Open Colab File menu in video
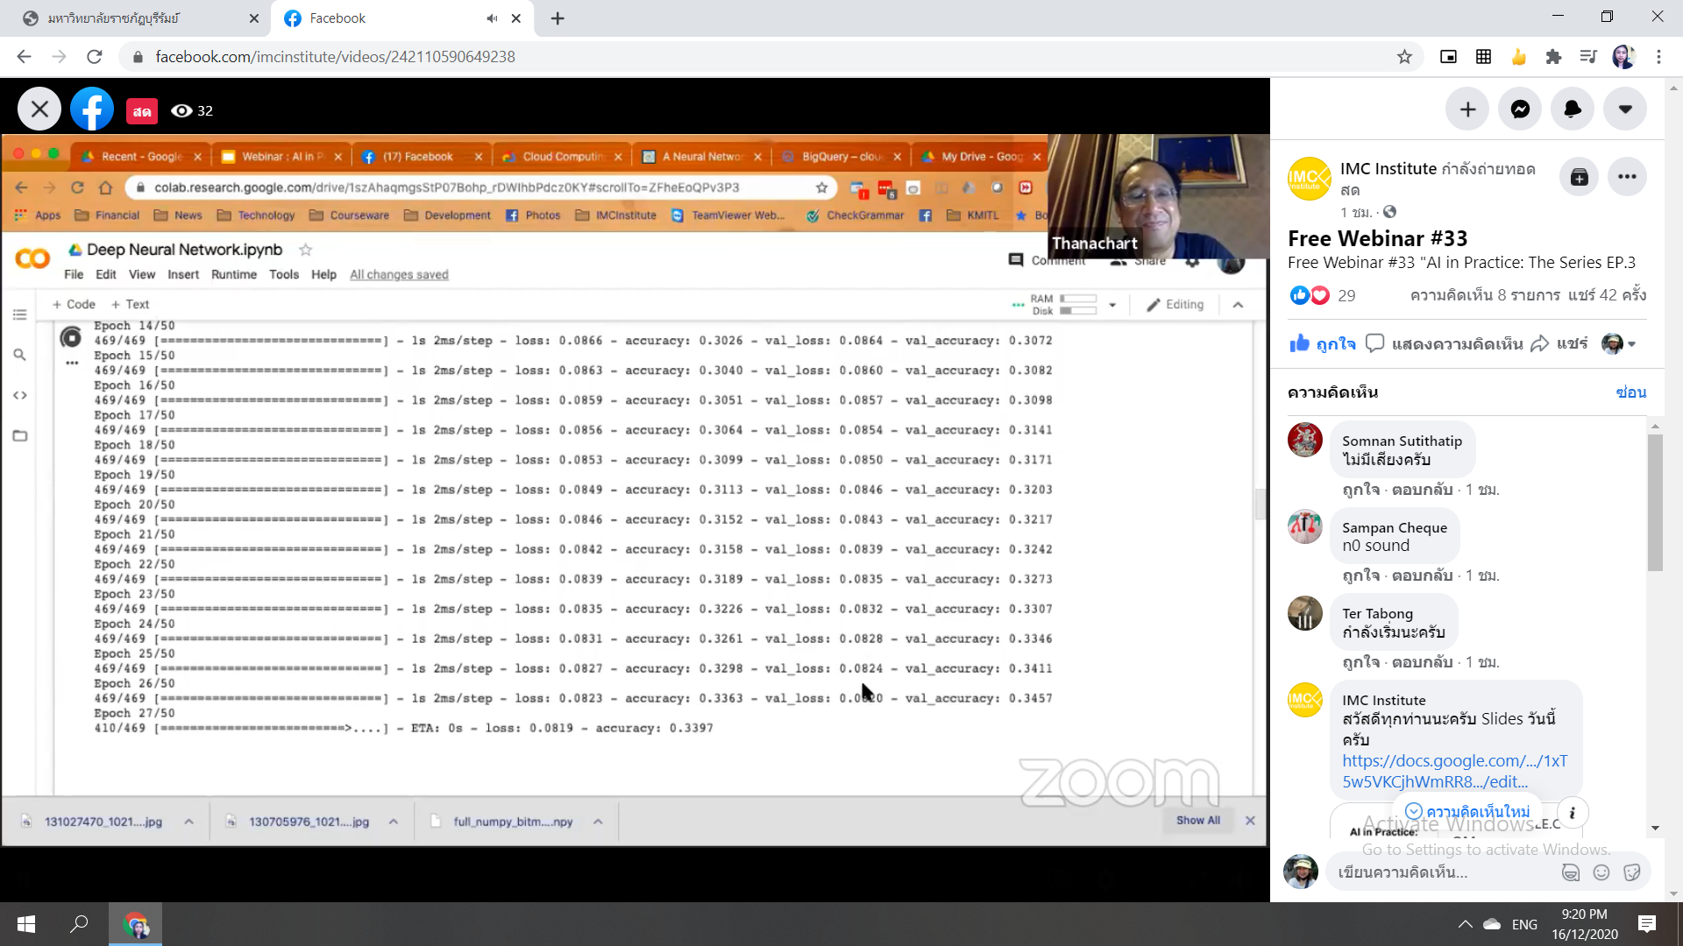This screenshot has width=1683, height=946. pos(74,274)
